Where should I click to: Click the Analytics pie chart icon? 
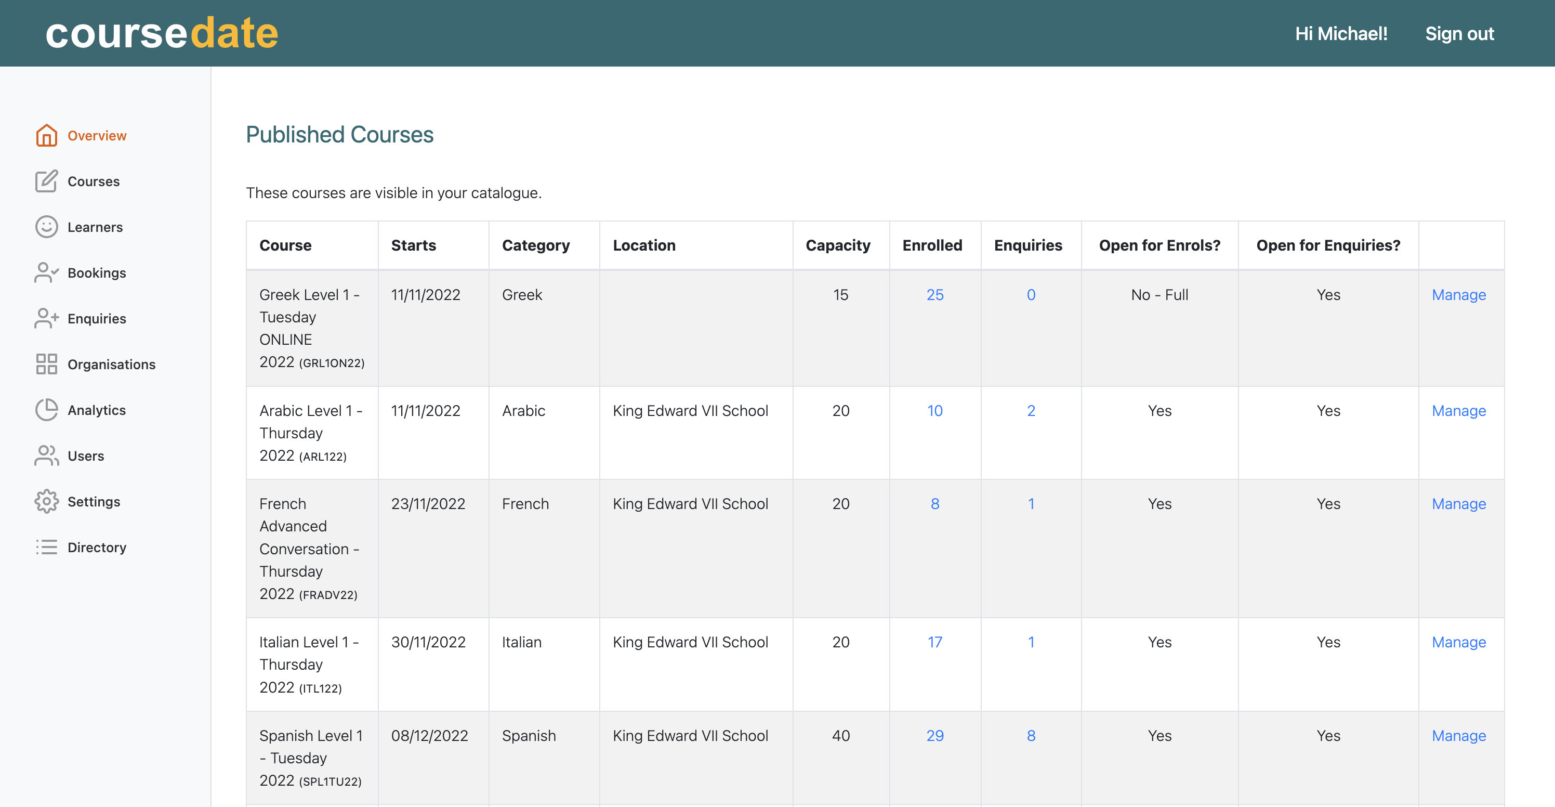(46, 410)
